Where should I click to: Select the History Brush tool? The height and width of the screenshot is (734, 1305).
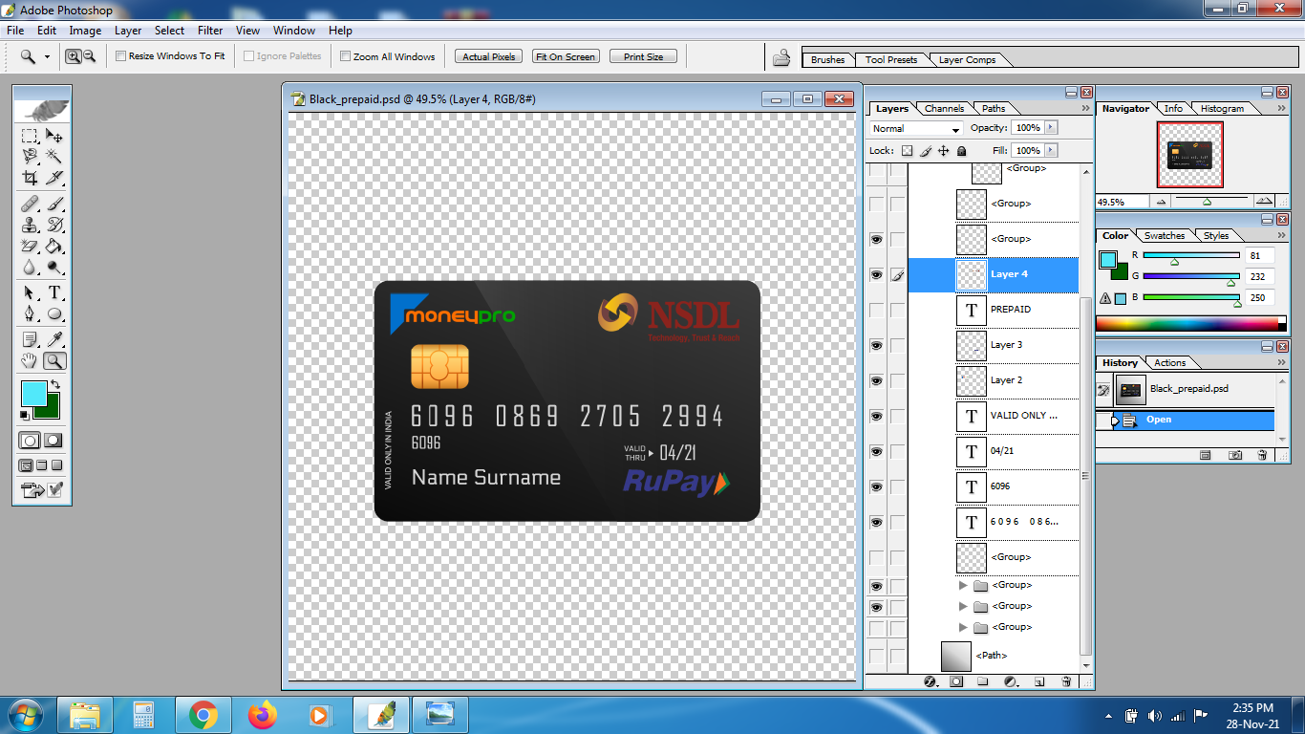tap(54, 225)
